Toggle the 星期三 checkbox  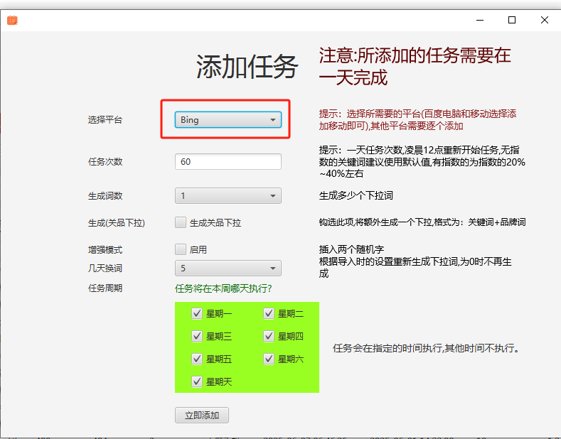click(x=198, y=336)
